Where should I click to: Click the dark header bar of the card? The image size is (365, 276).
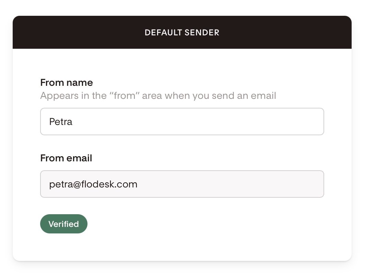pos(182,32)
